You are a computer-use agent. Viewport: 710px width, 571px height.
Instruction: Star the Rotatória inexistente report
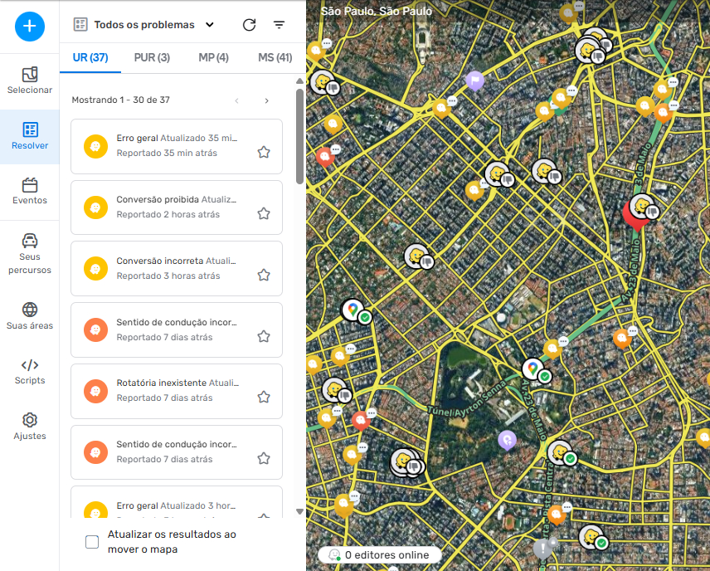[x=264, y=397]
